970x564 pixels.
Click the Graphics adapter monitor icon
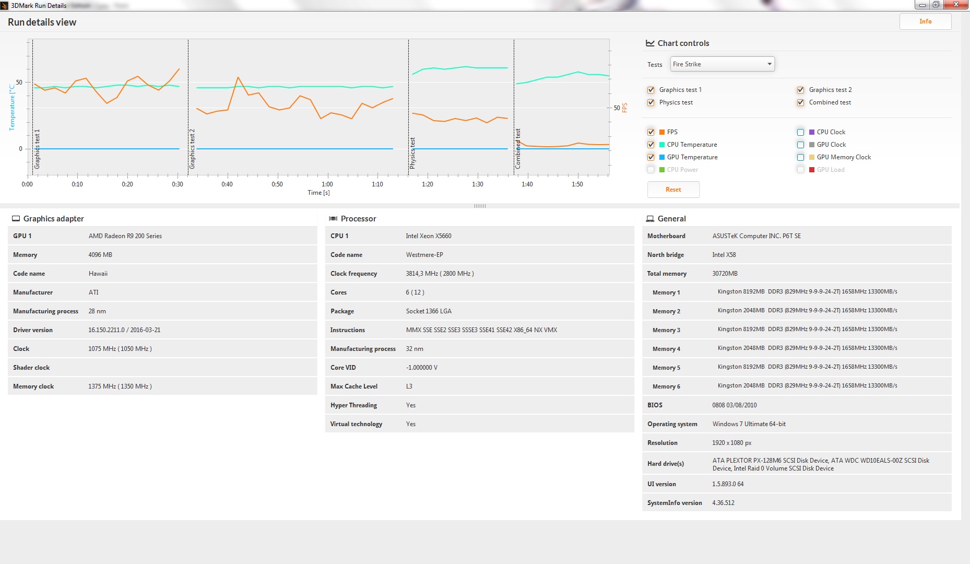(x=16, y=219)
